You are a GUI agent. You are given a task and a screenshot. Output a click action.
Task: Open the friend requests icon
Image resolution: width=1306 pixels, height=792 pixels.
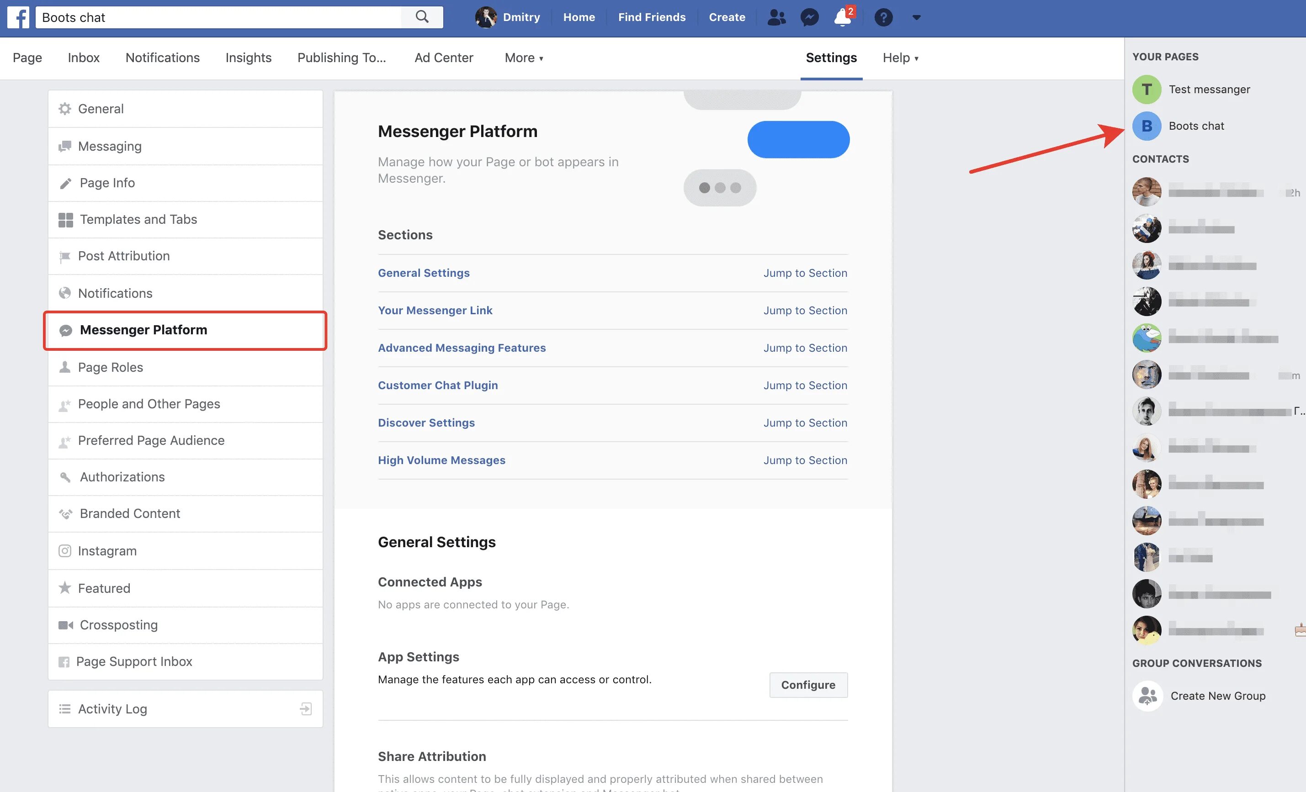(x=776, y=17)
